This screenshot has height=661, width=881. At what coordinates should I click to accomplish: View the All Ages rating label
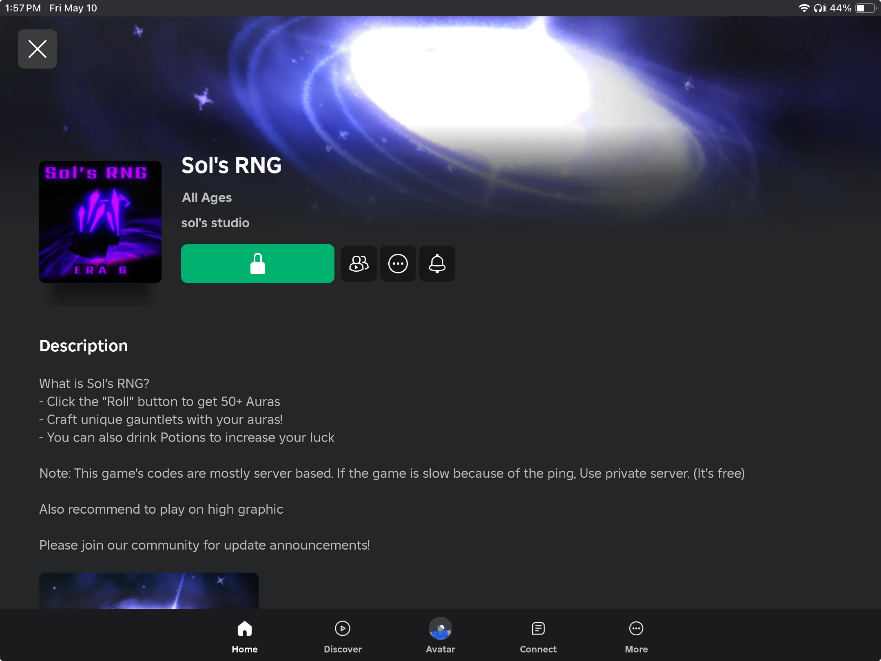pos(207,197)
